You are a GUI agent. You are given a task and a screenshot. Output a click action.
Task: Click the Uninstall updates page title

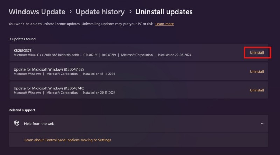pyautogui.click(x=164, y=12)
